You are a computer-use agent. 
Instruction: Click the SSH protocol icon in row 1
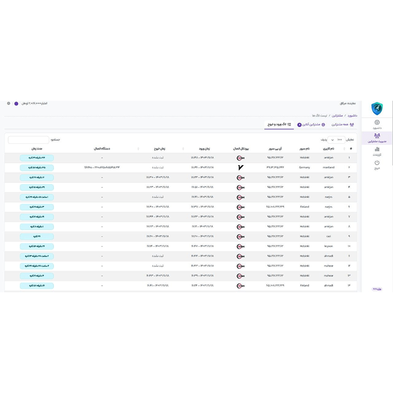tap(240, 158)
